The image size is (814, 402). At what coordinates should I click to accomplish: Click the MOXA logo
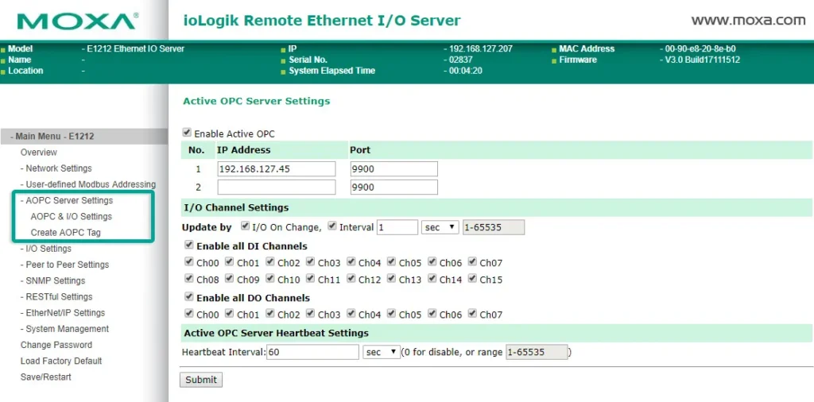pyautogui.click(x=78, y=20)
